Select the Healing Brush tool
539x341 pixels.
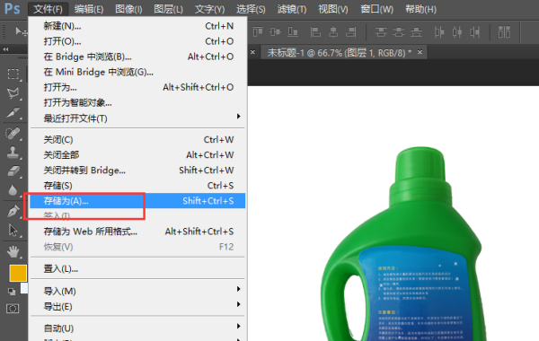click(x=13, y=133)
